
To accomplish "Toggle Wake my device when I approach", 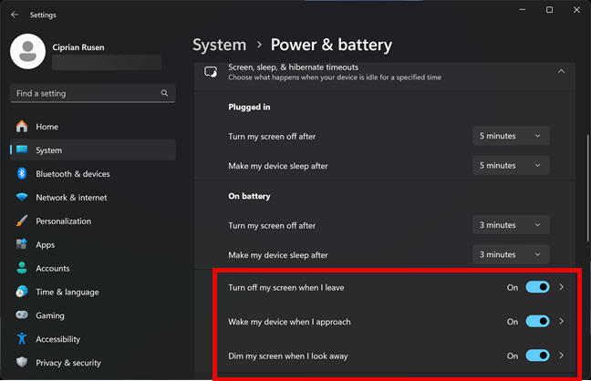I will 537,322.
